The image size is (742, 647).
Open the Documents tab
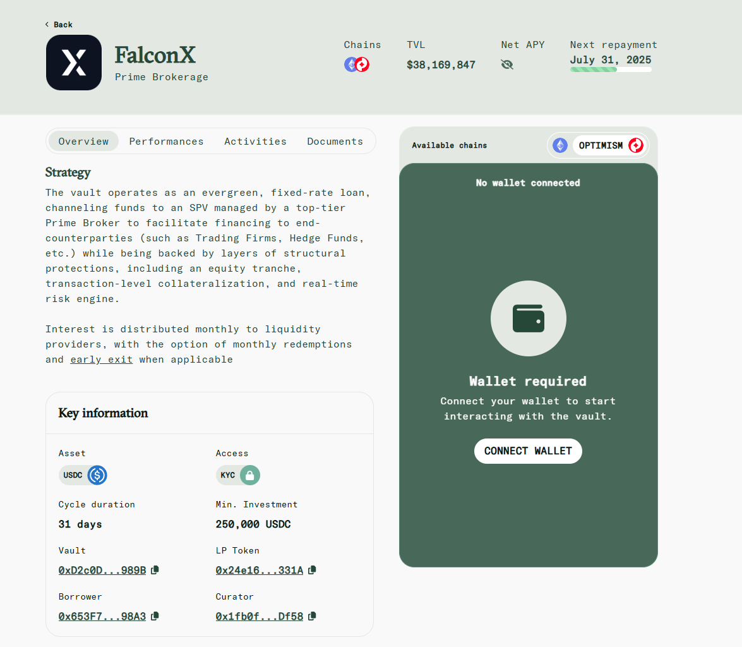(335, 141)
